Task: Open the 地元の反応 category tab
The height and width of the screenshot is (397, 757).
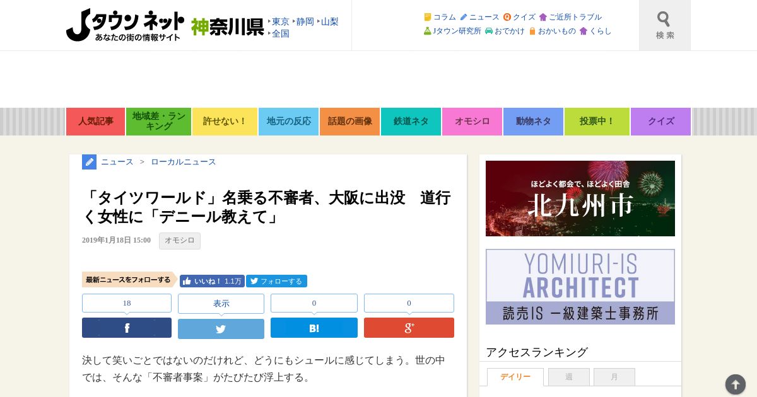Action: point(288,122)
